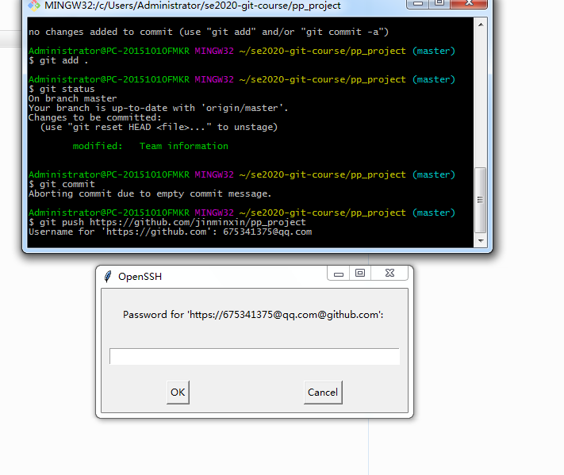564x475 pixels.
Task: Click the 'git push https://github.com/jinminxin/pp_project' line
Action: coord(167,222)
